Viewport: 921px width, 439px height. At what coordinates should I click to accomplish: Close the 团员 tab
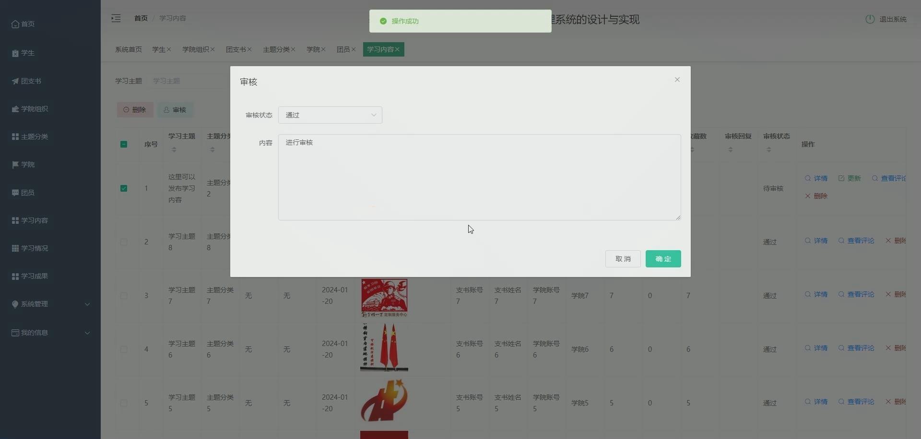point(354,49)
